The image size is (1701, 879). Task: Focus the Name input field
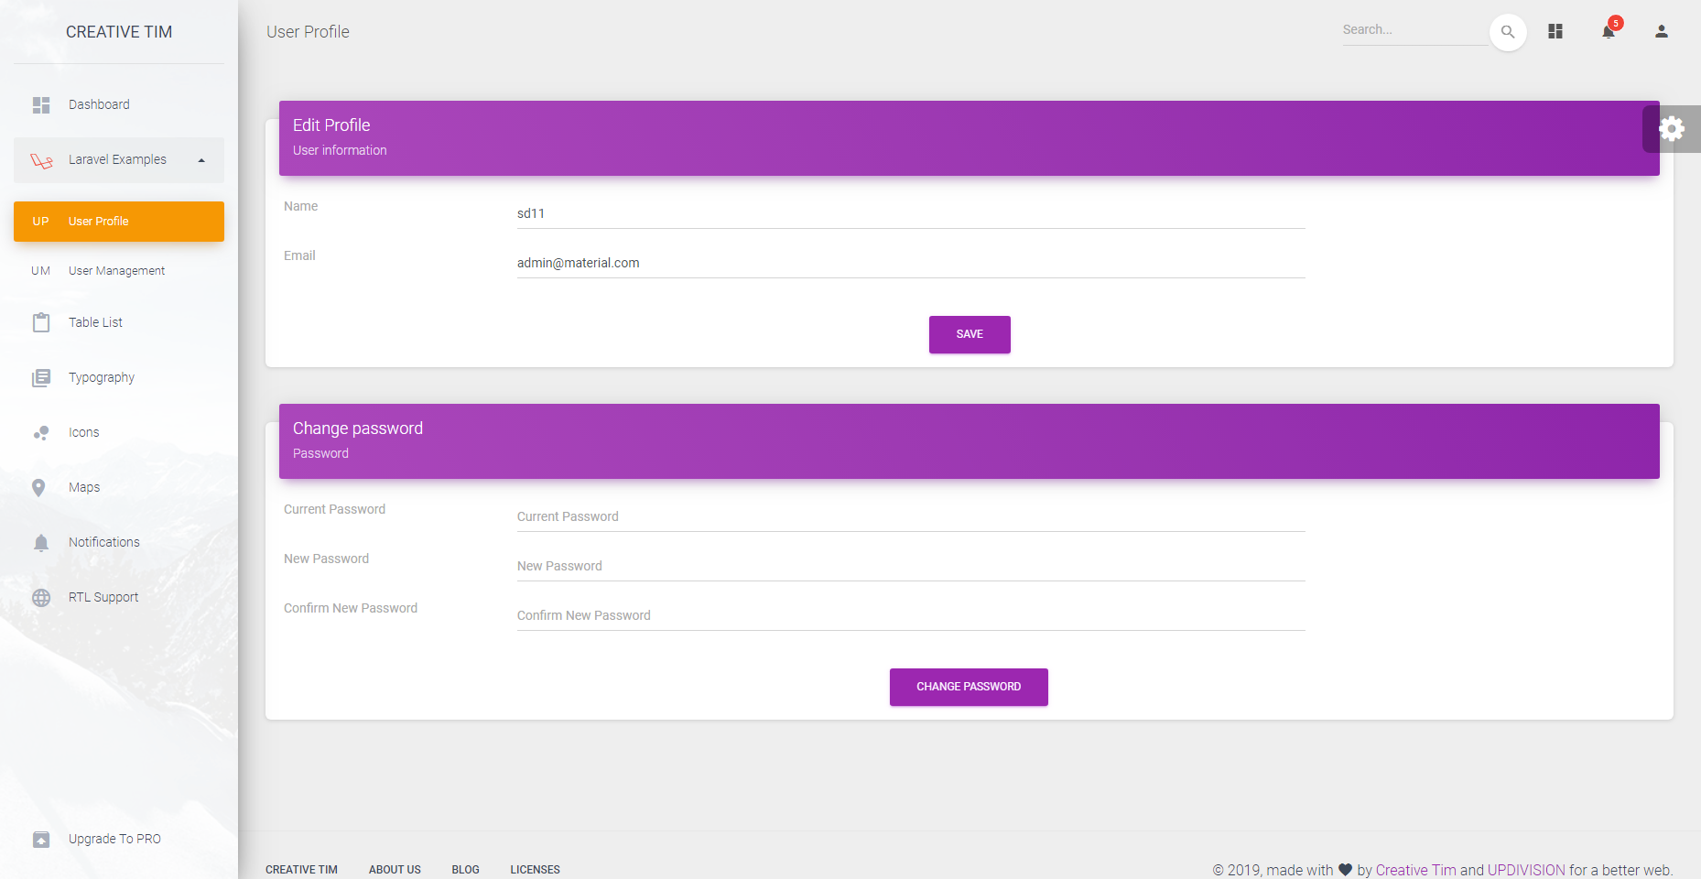tap(911, 213)
